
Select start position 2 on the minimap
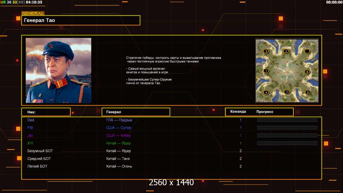(286, 51)
